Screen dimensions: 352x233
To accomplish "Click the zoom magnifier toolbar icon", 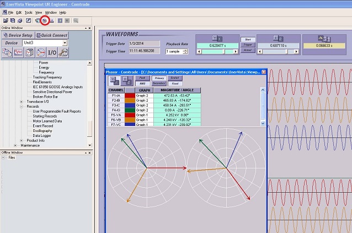I will pyautogui.click(x=76, y=20).
